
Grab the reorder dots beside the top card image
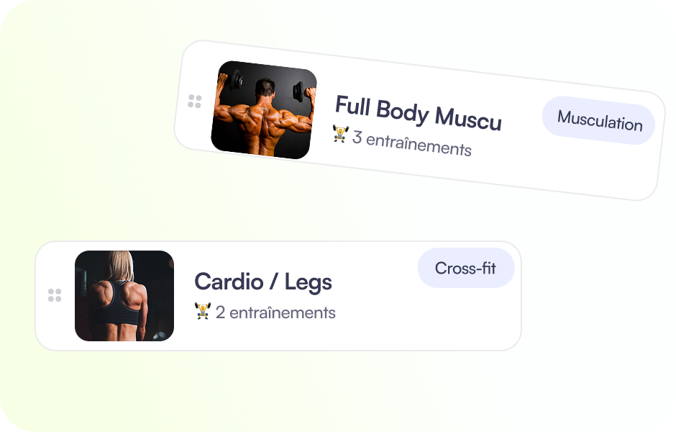click(194, 101)
